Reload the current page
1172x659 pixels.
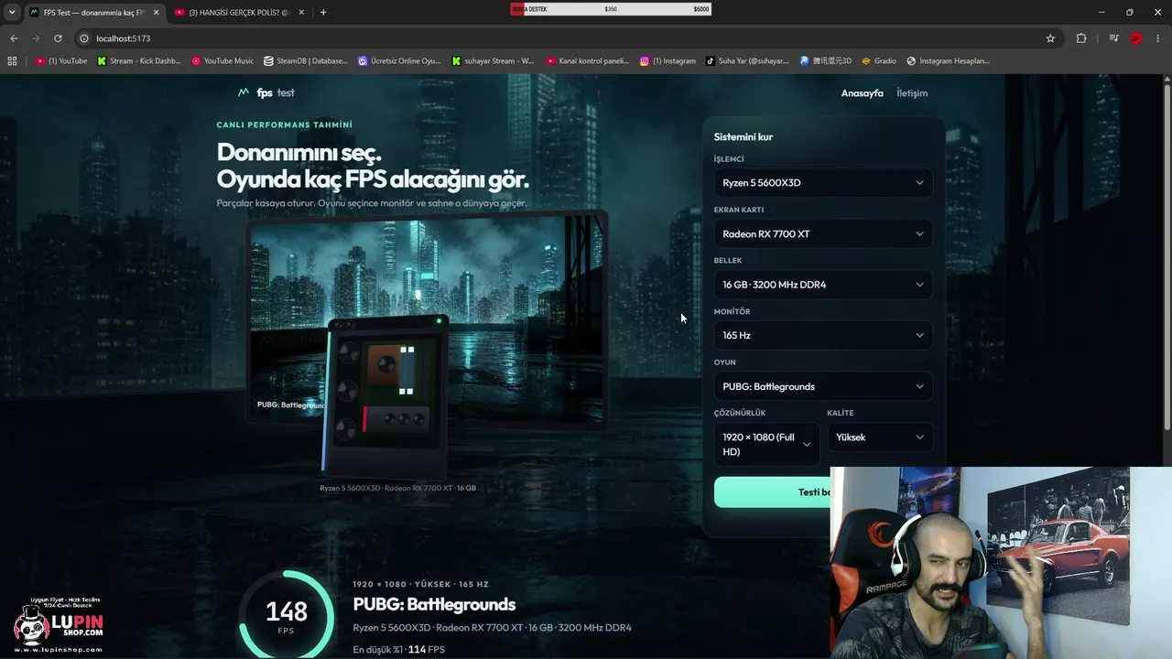[58, 38]
